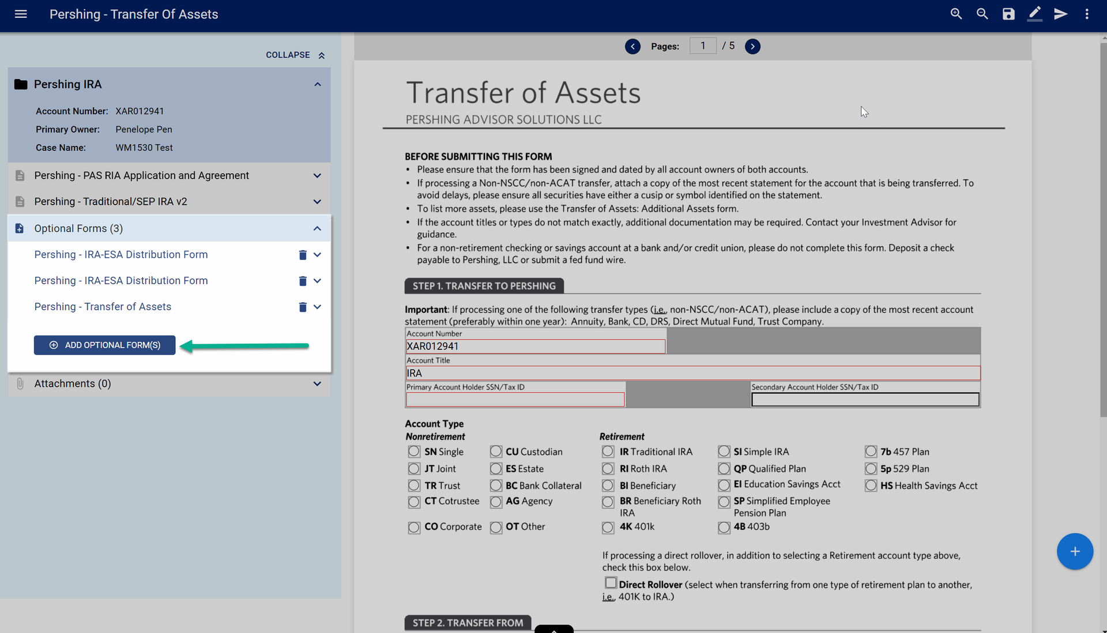
Task: Collapse the sidebar panel
Action: click(296, 55)
